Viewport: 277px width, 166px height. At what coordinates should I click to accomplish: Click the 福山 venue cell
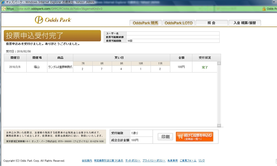(37, 67)
